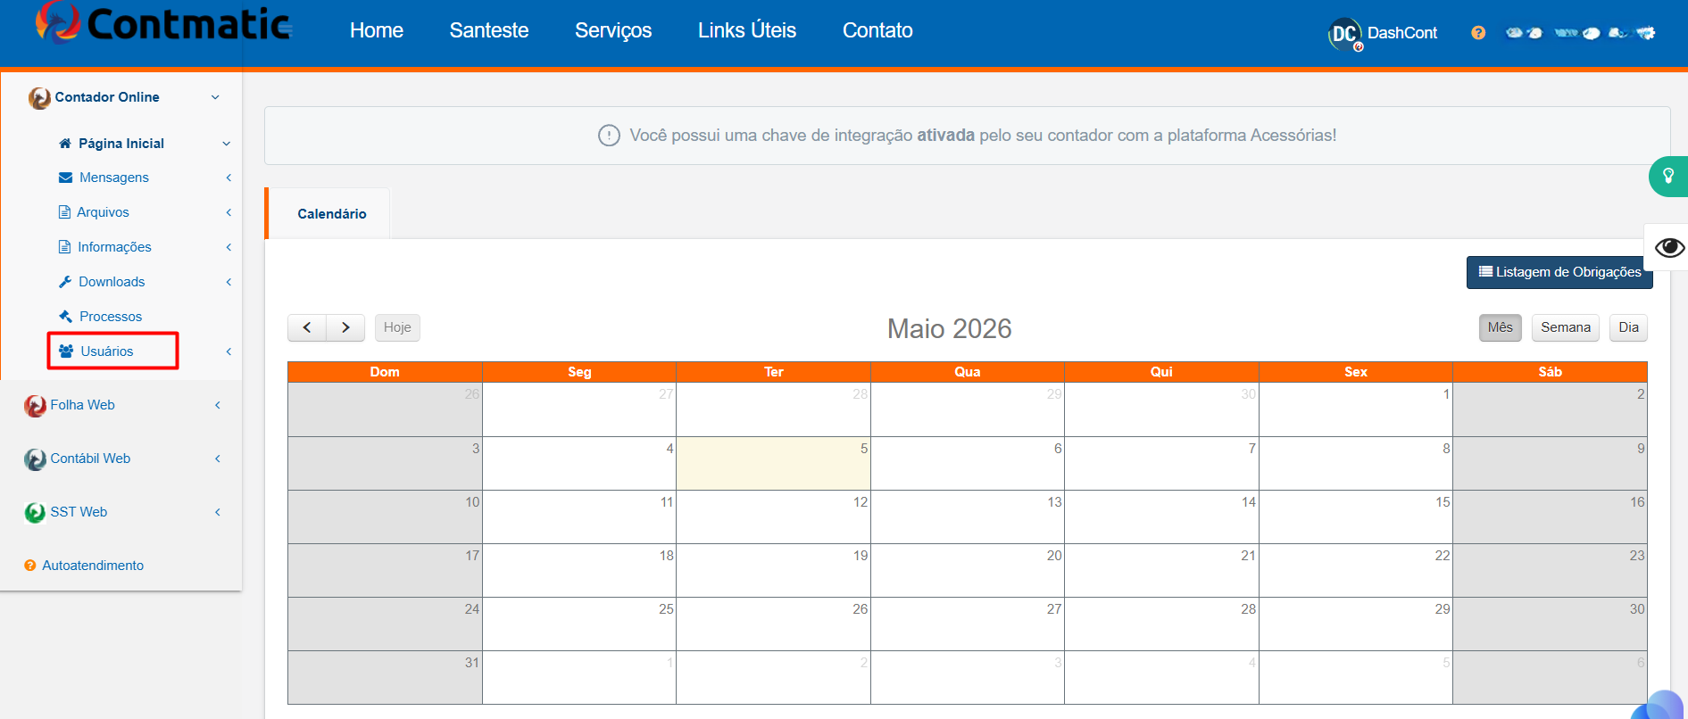Select day 1 in the calendar
Image resolution: width=1688 pixels, height=719 pixels.
pyautogui.click(x=1356, y=409)
